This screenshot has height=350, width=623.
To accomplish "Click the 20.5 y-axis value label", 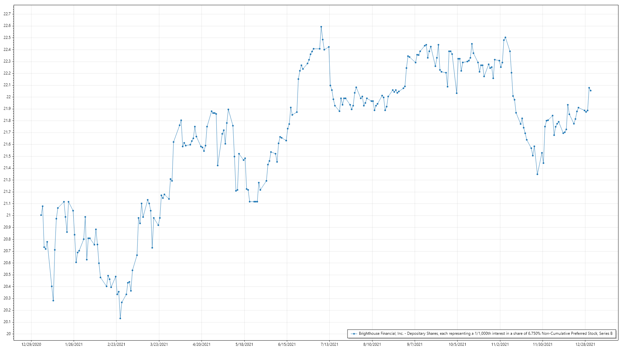I will point(7,275).
